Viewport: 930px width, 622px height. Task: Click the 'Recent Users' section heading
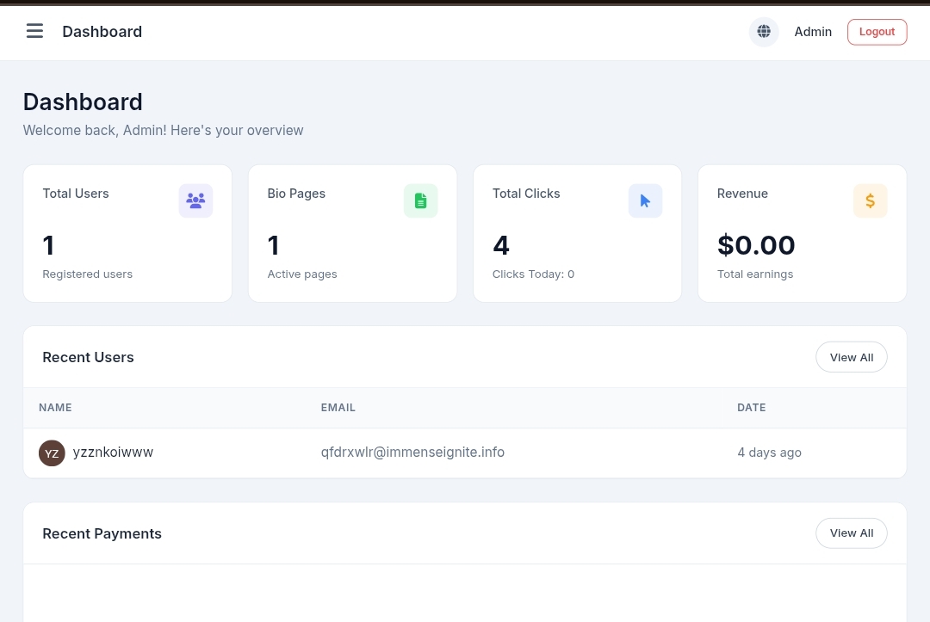(89, 357)
